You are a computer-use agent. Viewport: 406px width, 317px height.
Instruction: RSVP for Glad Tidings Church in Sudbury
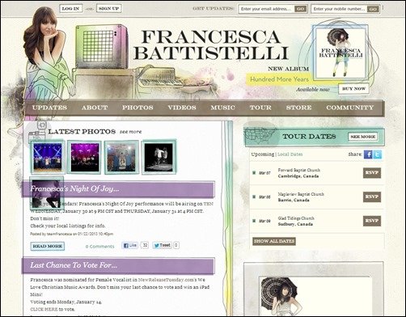click(372, 221)
